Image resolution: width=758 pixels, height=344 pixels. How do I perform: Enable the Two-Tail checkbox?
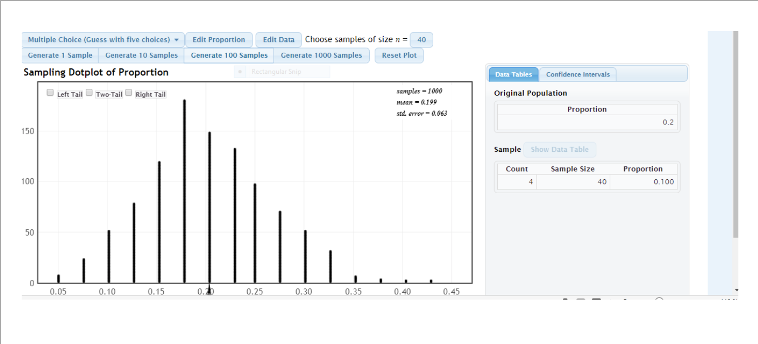tap(89, 92)
